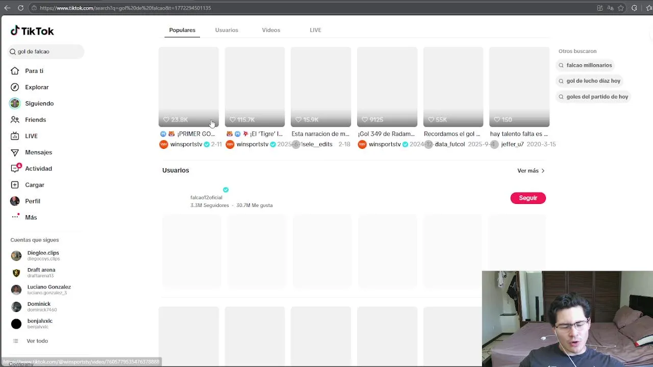Click the search icon beside falcao millonarios

(561, 65)
